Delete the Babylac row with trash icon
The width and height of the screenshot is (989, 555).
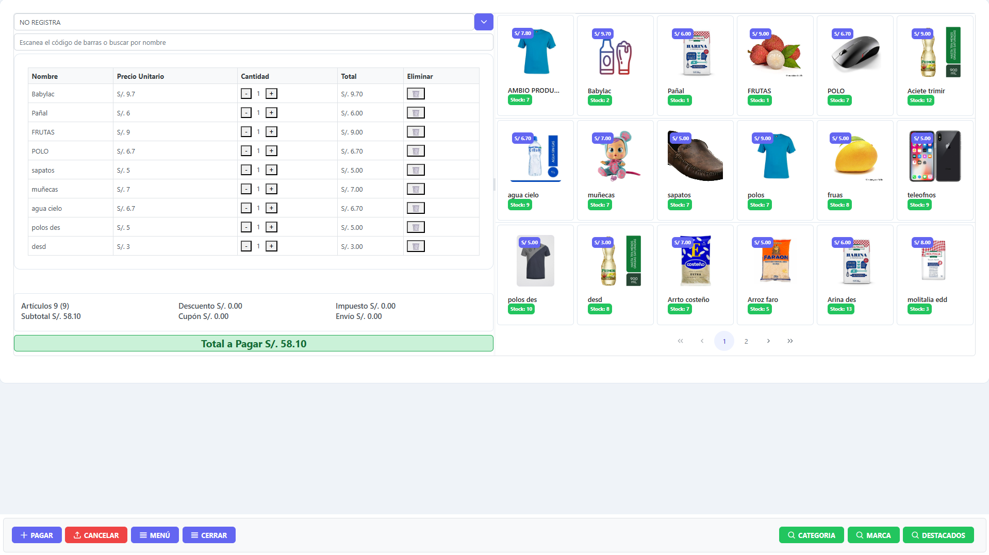[x=416, y=94]
